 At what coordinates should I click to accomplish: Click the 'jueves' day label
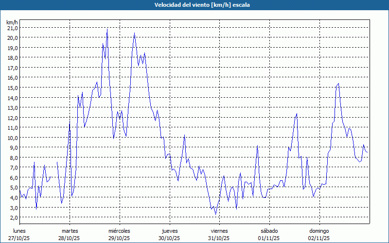[x=170, y=231]
